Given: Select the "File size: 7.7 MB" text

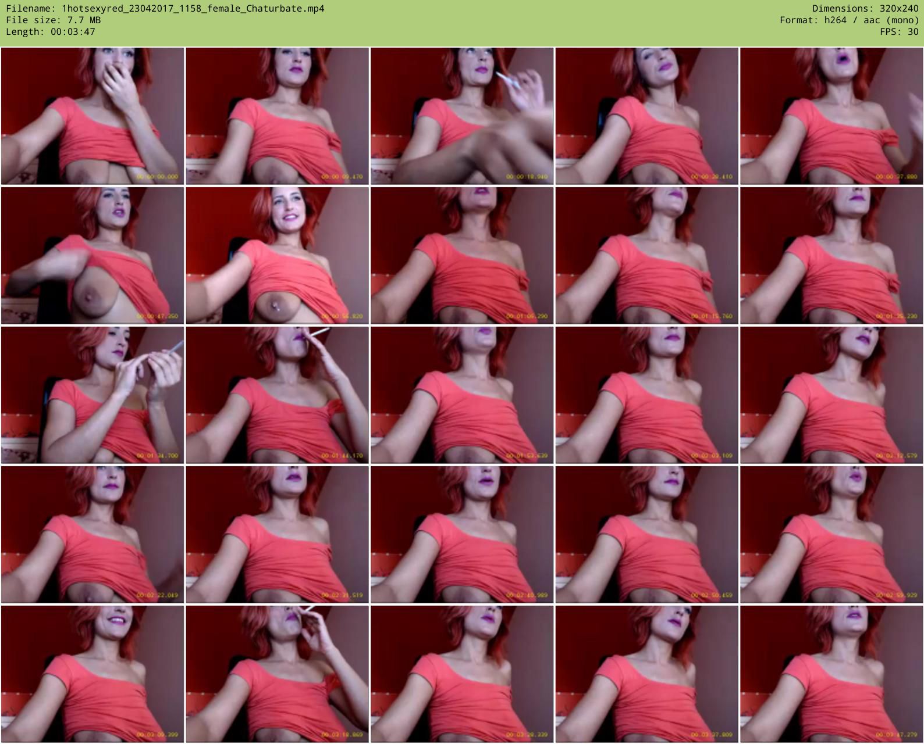Looking at the screenshot, I should (54, 20).
